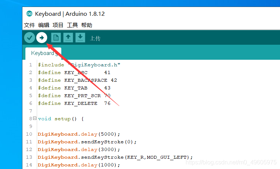Click the KEY_PRT_SCR define line
280x169 pixels.
tap(74, 96)
